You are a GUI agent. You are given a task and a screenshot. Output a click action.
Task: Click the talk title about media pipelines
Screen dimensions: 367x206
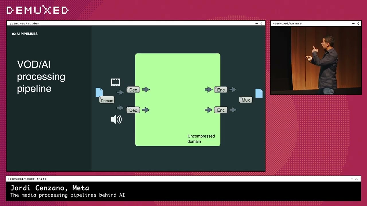[67, 195]
